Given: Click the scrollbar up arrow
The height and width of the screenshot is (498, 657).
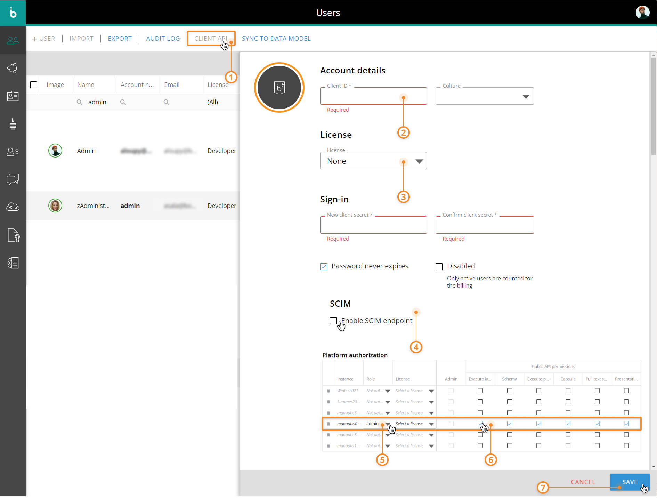Looking at the screenshot, I should (654, 55).
